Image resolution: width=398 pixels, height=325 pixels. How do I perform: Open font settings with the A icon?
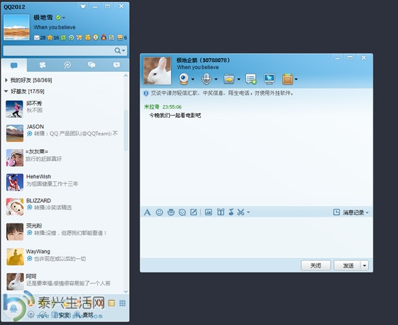point(147,212)
